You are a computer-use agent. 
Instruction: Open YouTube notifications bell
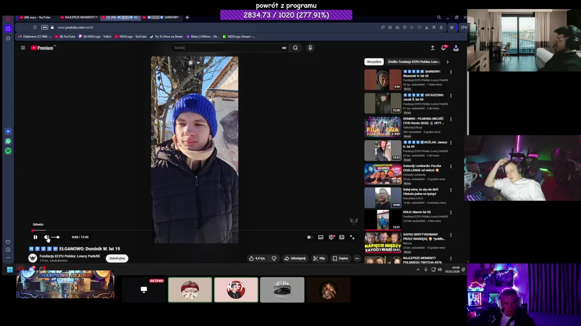(444, 48)
